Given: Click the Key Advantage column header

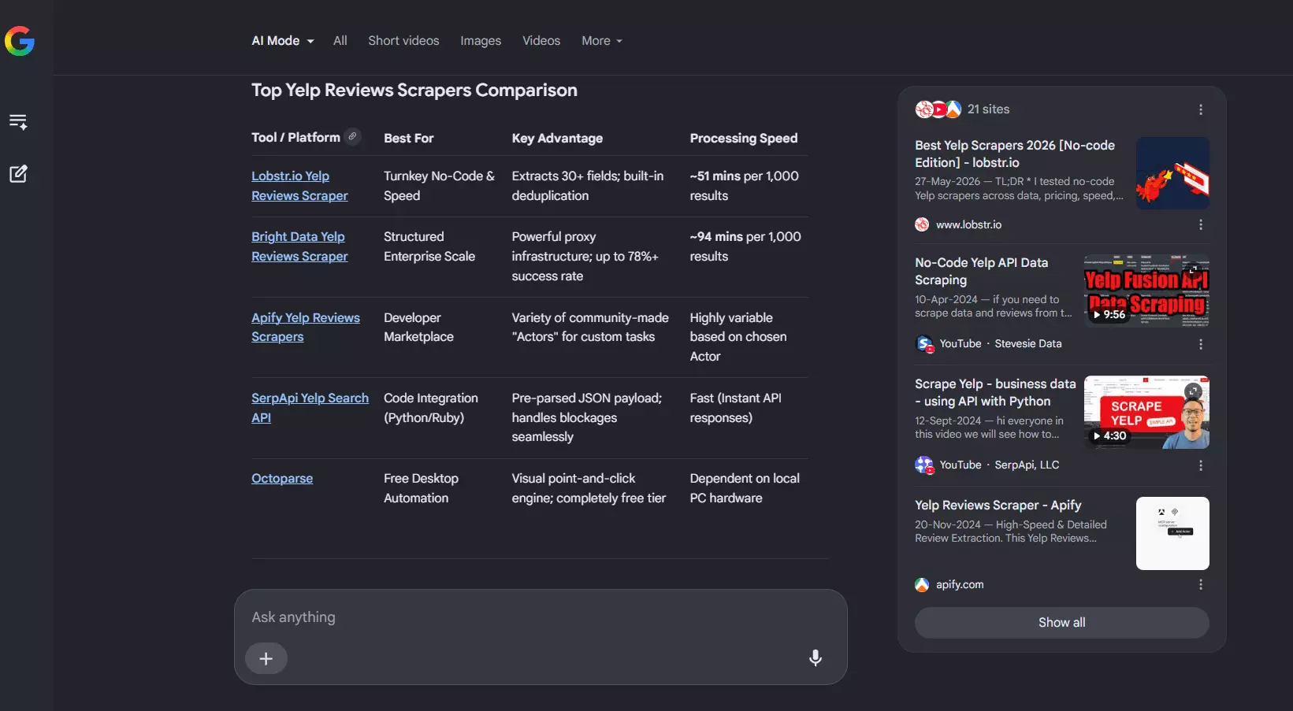Looking at the screenshot, I should click(x=557, y=139).
